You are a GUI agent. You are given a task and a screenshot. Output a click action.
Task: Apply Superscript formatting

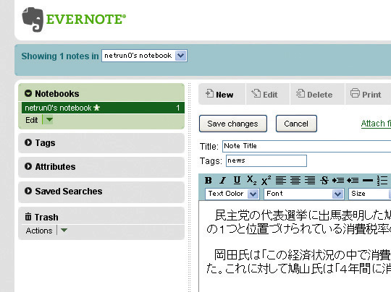[266, 180]
